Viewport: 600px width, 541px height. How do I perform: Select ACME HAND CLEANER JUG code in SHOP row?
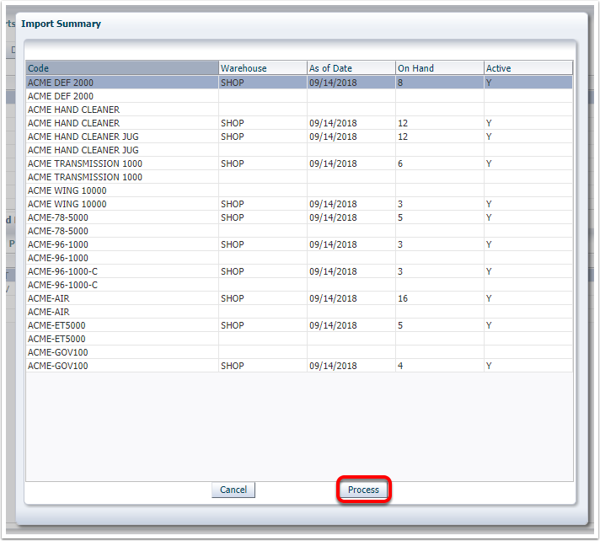pos(122,137)
